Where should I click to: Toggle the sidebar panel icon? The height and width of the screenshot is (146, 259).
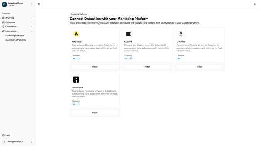point(39,5)
